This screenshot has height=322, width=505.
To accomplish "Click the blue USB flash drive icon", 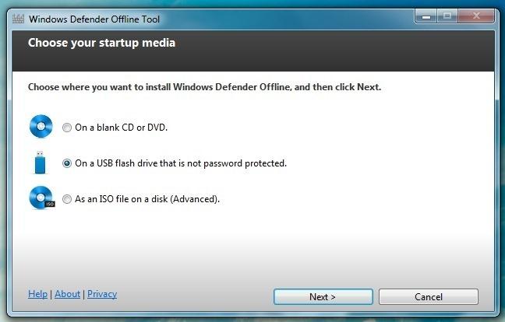I will (41, 163).
